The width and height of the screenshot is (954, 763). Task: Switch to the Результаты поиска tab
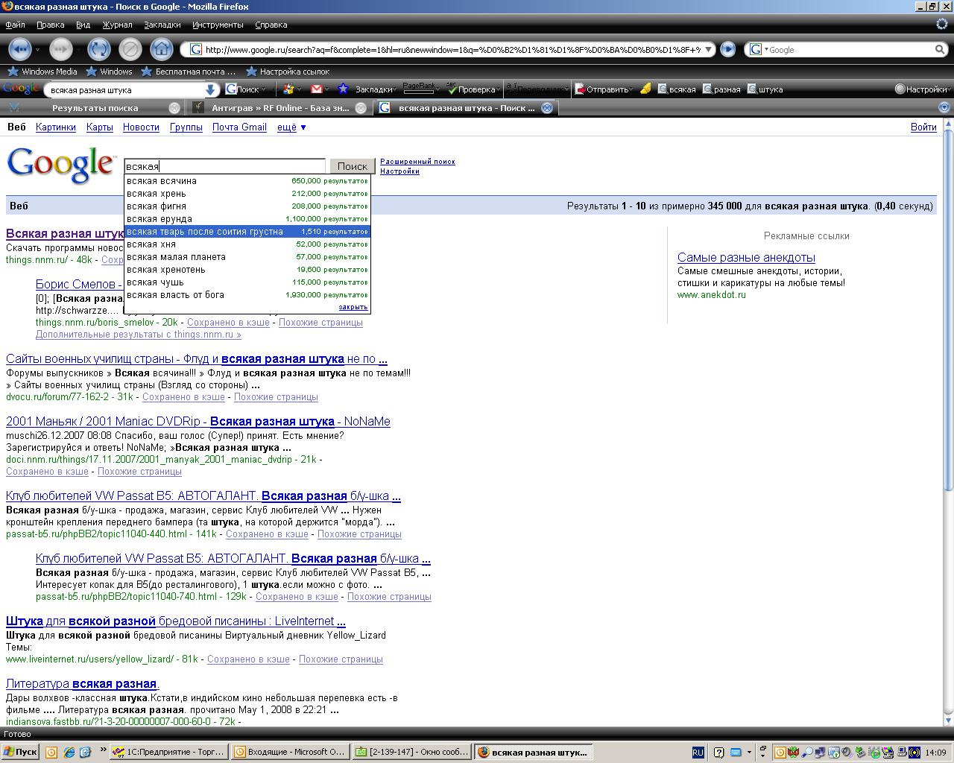coord(94,108)
